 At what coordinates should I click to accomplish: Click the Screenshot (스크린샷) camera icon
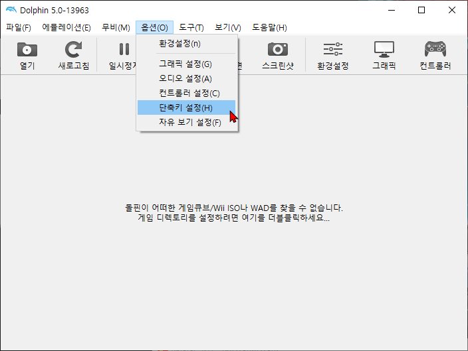[x=278, y=50]
